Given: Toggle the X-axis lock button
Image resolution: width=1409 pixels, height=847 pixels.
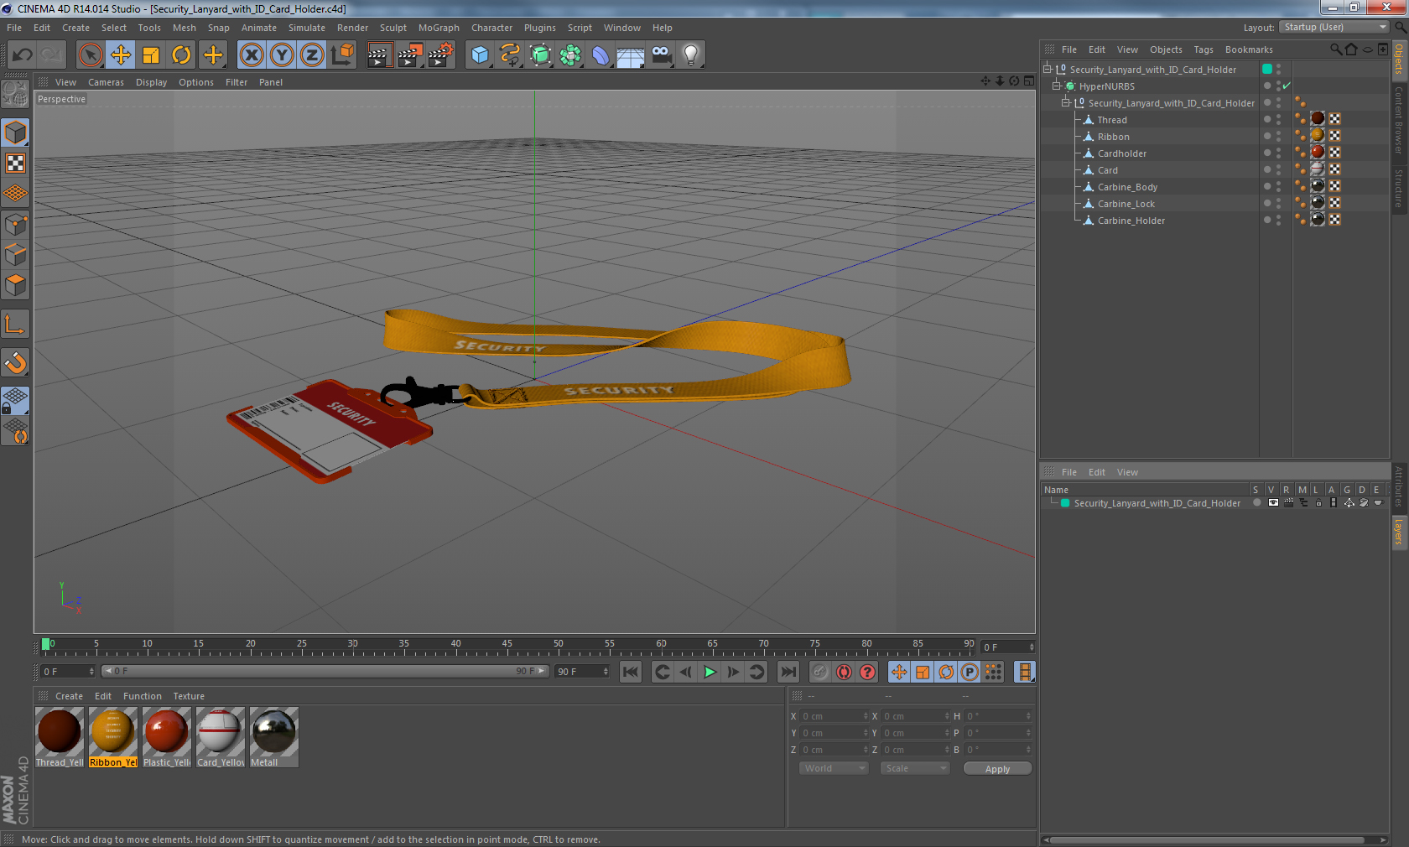Looking at the screenshot, I should coord(252,55).
